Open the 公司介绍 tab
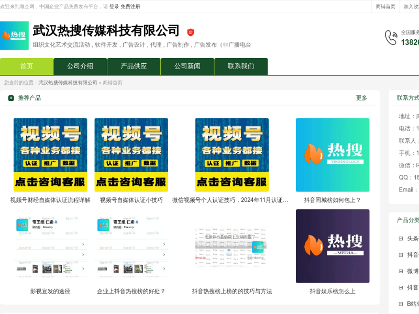419x314 pixels. point(80,66)
